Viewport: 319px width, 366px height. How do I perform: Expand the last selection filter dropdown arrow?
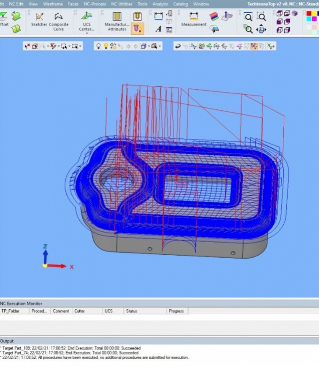[81, 46]
